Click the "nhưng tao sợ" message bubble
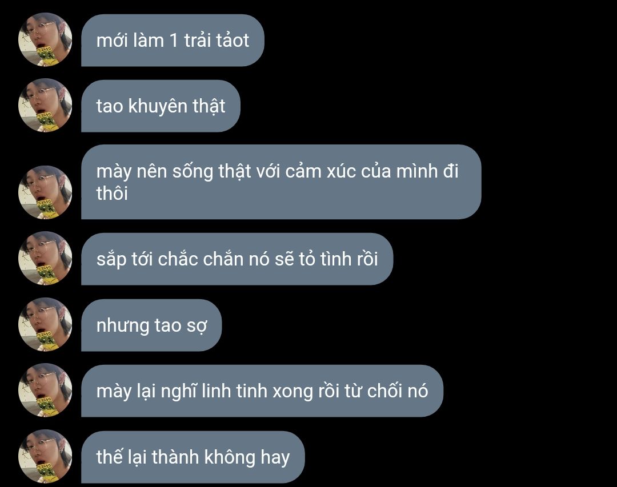617x487 pixels. click(151, 325)
